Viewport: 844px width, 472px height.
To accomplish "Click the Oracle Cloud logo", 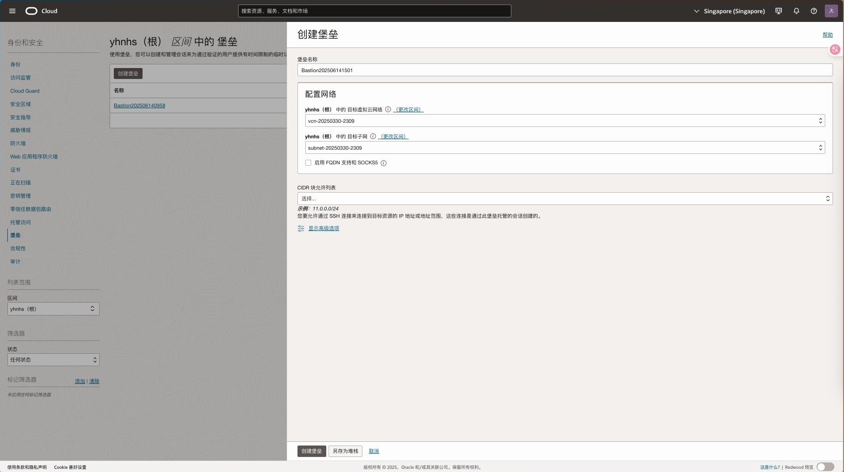I will pos(42,11).
